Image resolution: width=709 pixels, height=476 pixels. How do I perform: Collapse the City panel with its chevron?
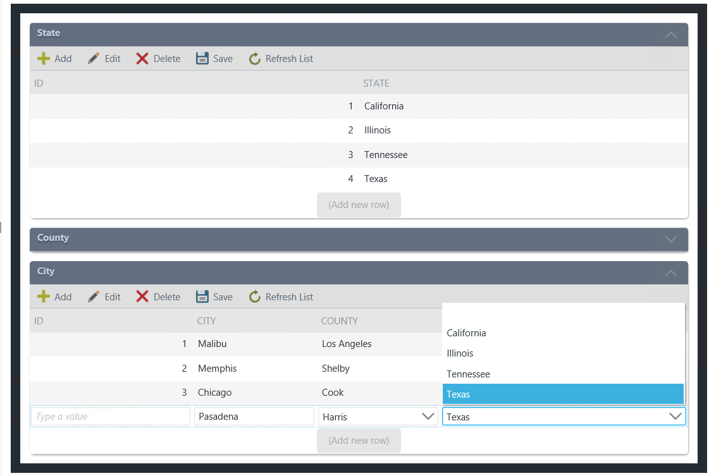671,273
